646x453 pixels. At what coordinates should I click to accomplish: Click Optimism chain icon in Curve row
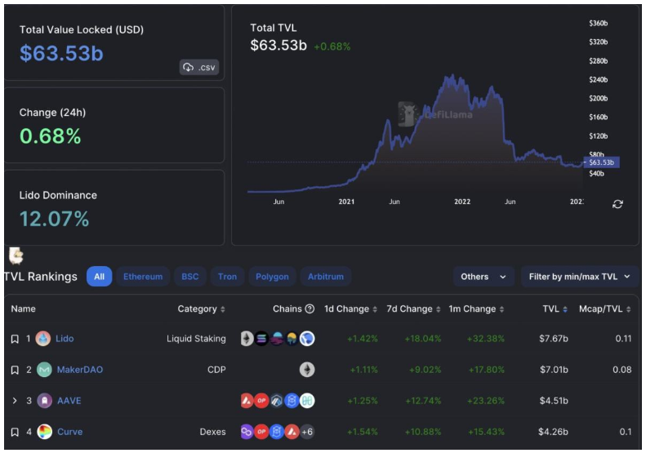click(261, 432)
